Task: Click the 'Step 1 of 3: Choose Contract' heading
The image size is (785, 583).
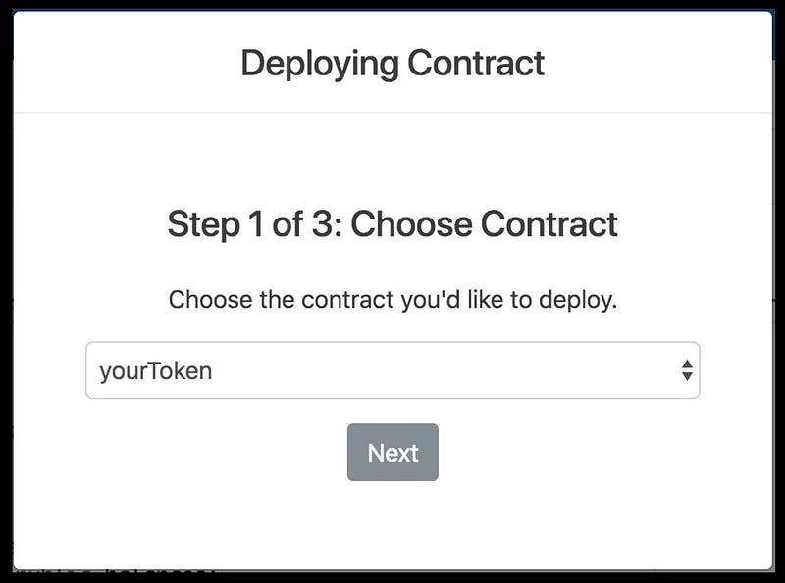Action: coord(392,224)
